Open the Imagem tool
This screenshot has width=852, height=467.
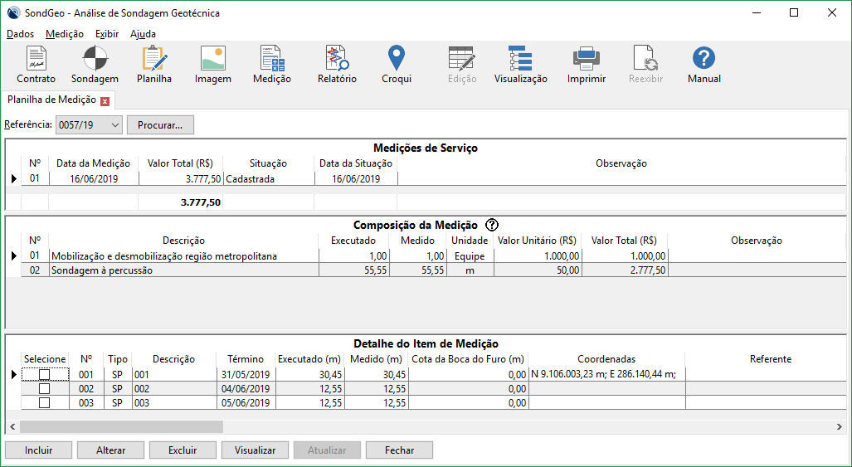[213, 65]
